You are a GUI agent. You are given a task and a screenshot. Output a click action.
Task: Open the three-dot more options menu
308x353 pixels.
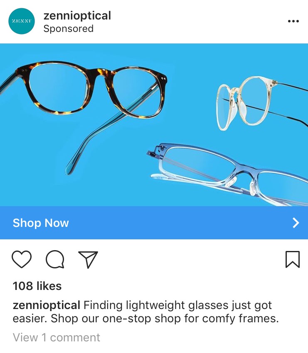(293, 21)
